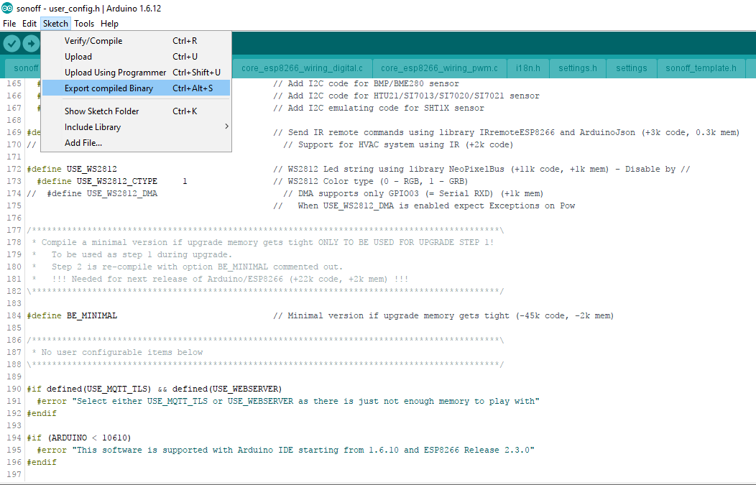Switch to the sonoff tab

(x=24, y=68)
